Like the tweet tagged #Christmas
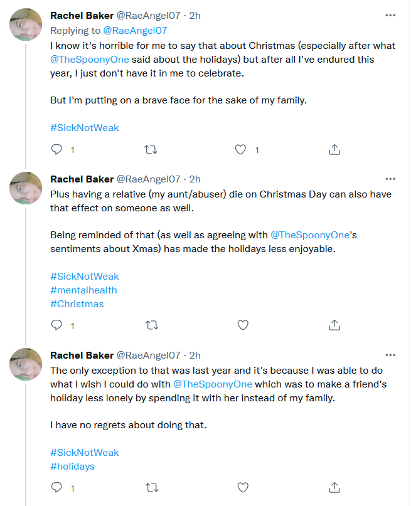Viewport: 411px width, 506px height. click(243, 325)
